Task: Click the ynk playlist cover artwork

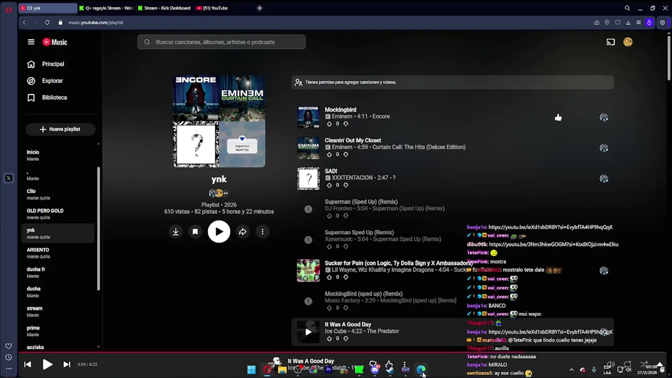Action: [219, 121]
